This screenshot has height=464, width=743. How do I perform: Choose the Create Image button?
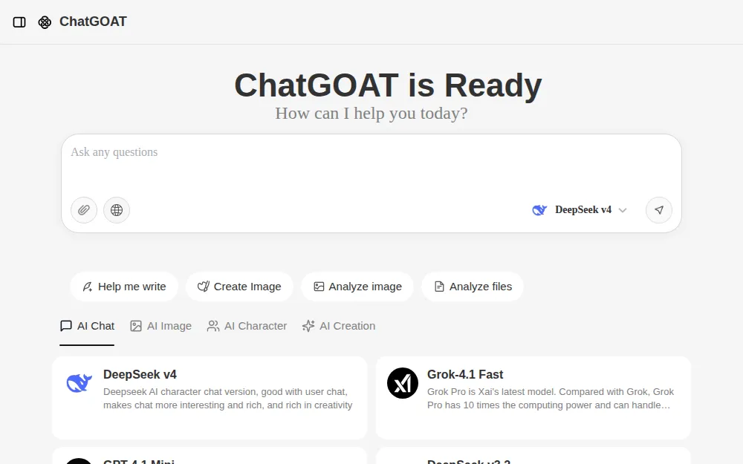point(239,287)
